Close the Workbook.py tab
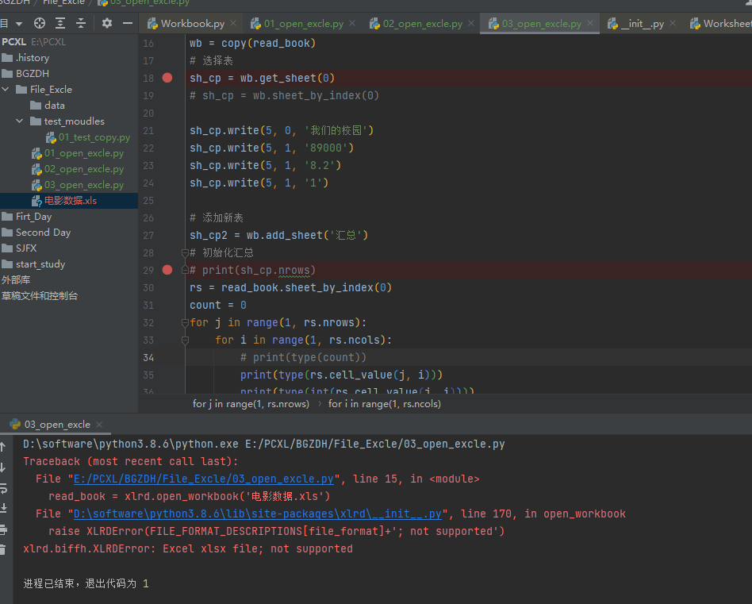Screen dimensions: 752x604 point(233,23)
